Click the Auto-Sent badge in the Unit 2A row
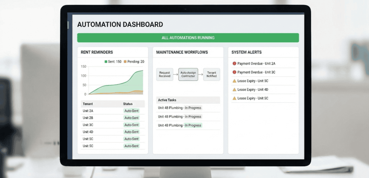Screen dimensions: 369x178 pos(131,111)
